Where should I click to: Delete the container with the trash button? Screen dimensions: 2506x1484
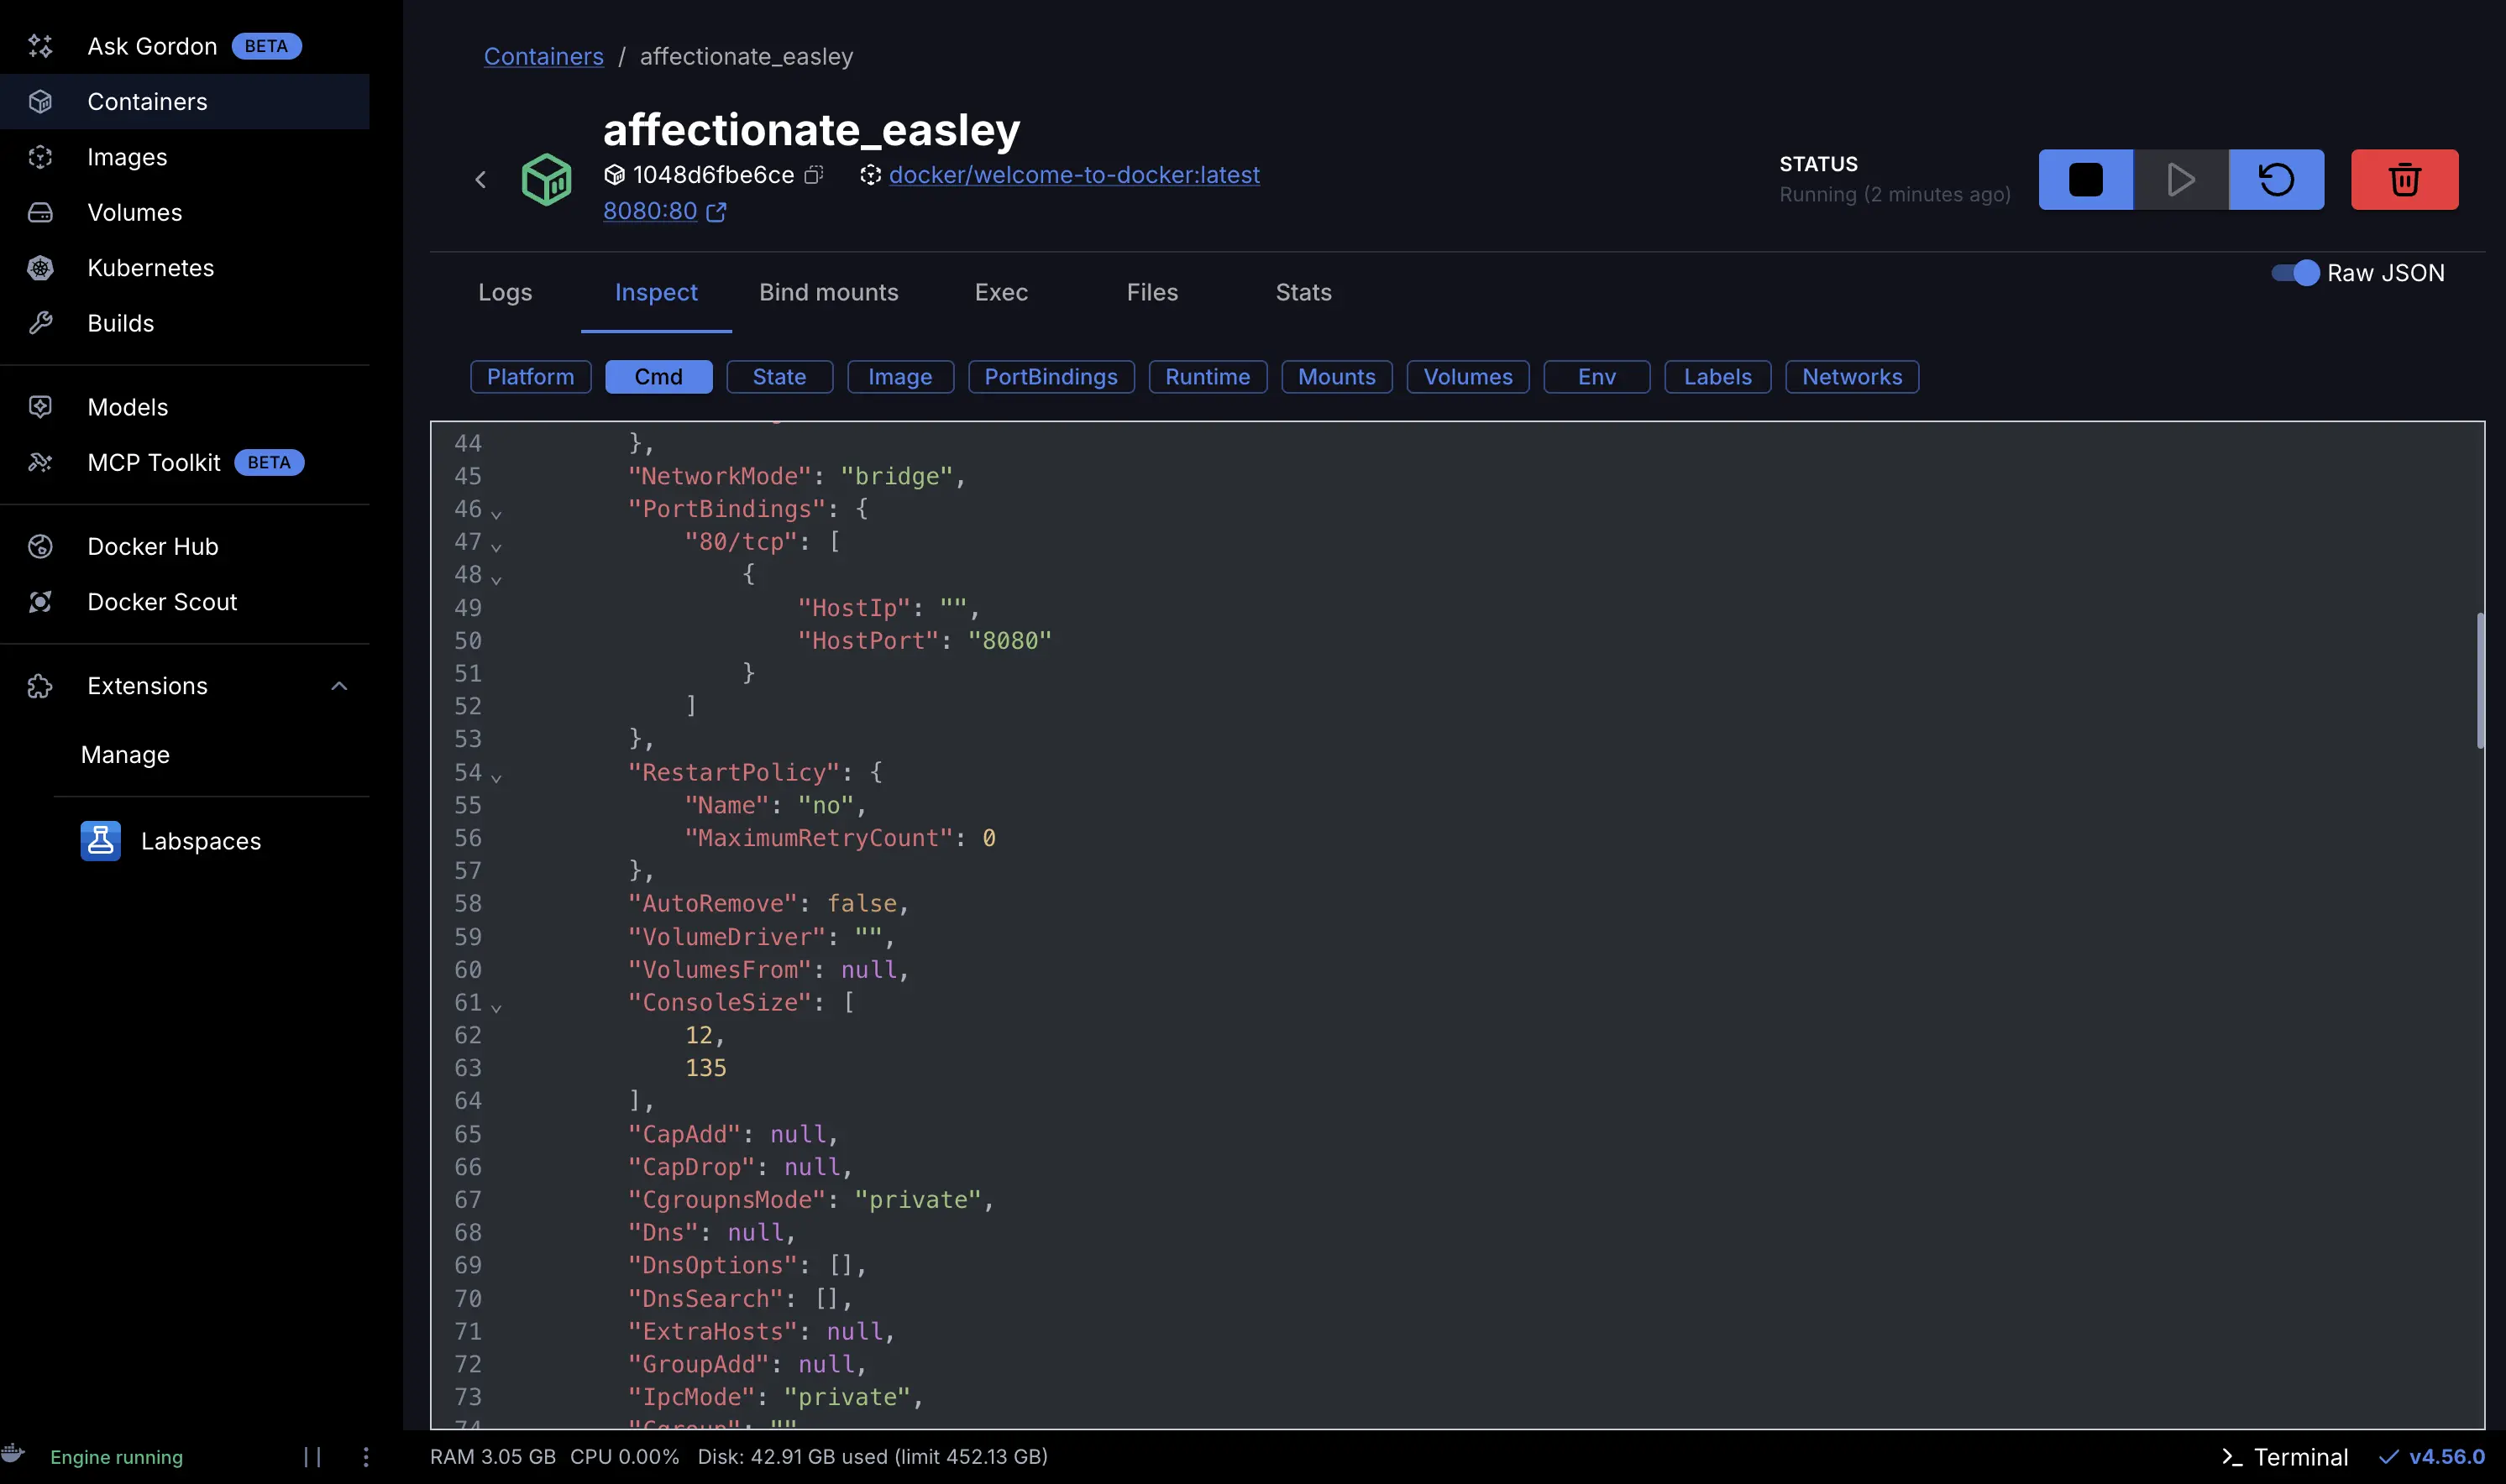pos(2405,180)
